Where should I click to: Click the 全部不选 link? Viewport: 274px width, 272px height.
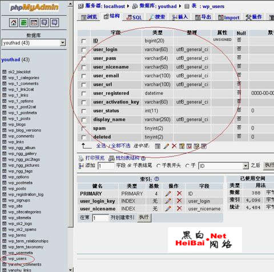coord(121,146)
